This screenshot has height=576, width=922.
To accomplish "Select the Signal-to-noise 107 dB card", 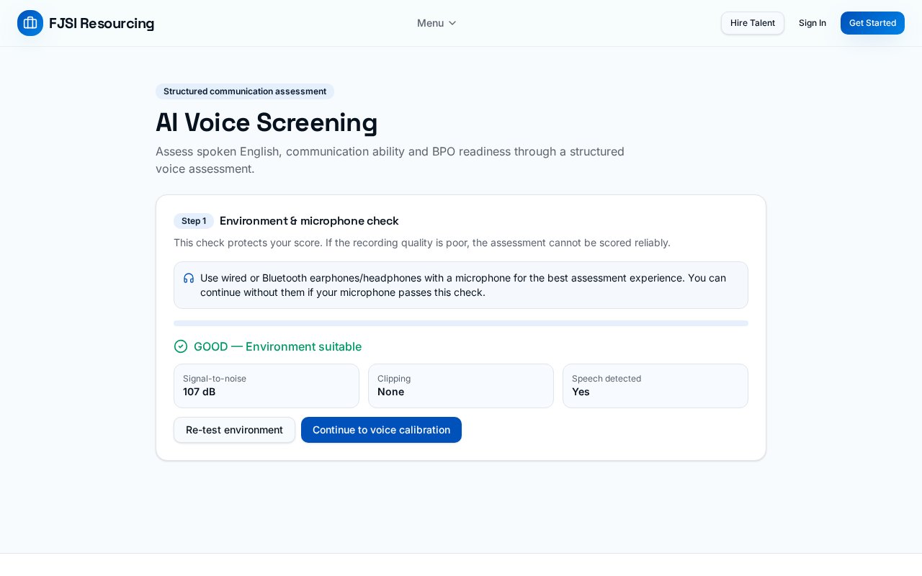I will [267, 386].
